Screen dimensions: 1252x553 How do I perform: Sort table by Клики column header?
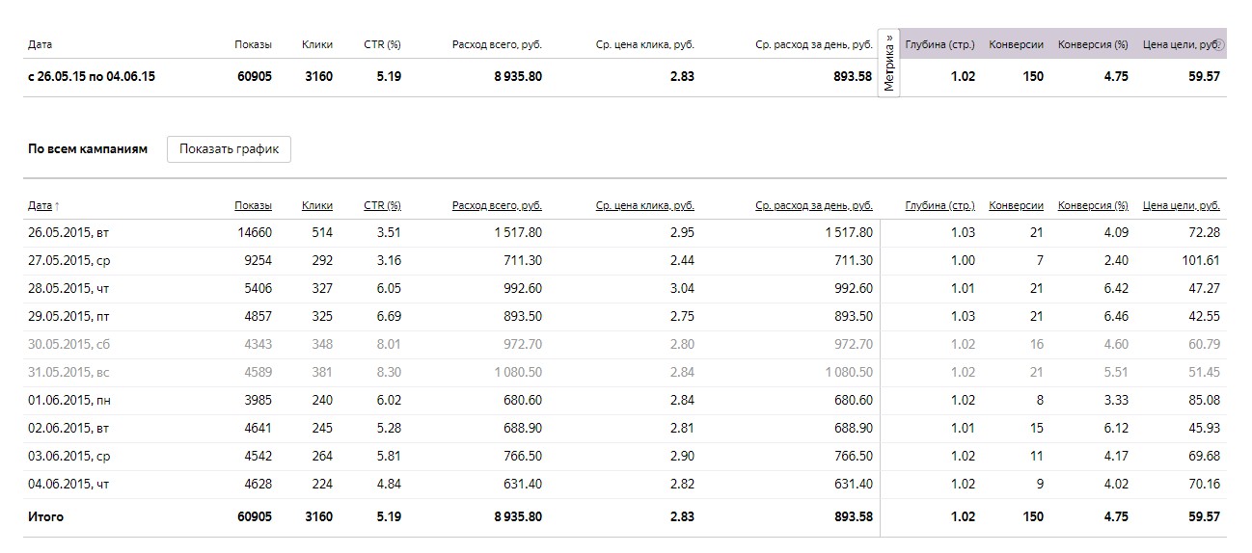[x=317, y=205]
